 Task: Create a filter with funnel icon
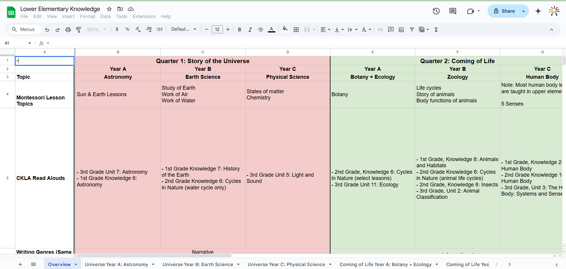(412, 29)
